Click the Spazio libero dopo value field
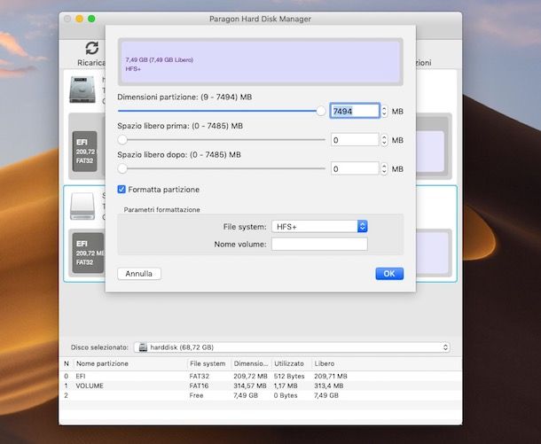This screenshot has width=541, height=444. (x=355, y=169)
